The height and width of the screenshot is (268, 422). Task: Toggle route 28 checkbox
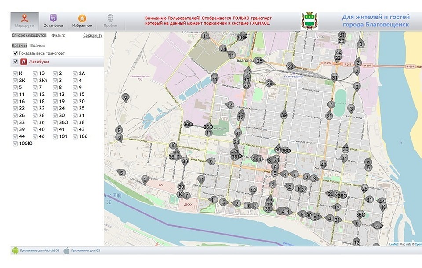point(35,116)
